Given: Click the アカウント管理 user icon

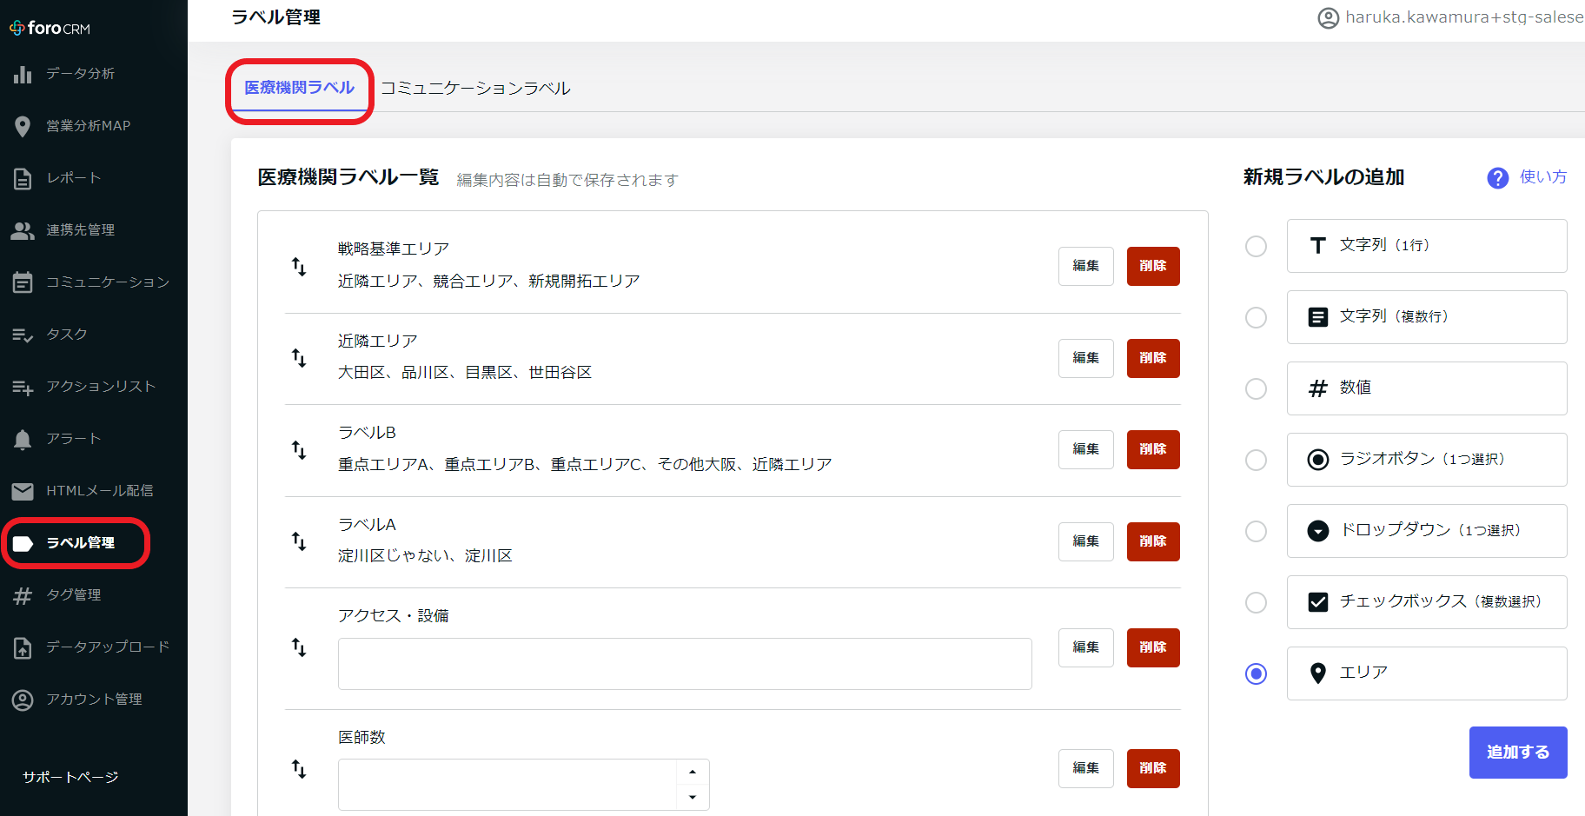Looking at the screenshot, I should 23,700.
